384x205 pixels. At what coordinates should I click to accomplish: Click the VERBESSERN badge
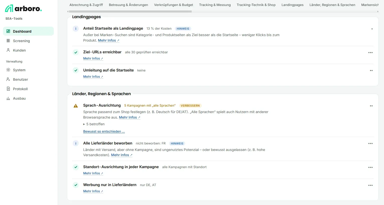190,106
